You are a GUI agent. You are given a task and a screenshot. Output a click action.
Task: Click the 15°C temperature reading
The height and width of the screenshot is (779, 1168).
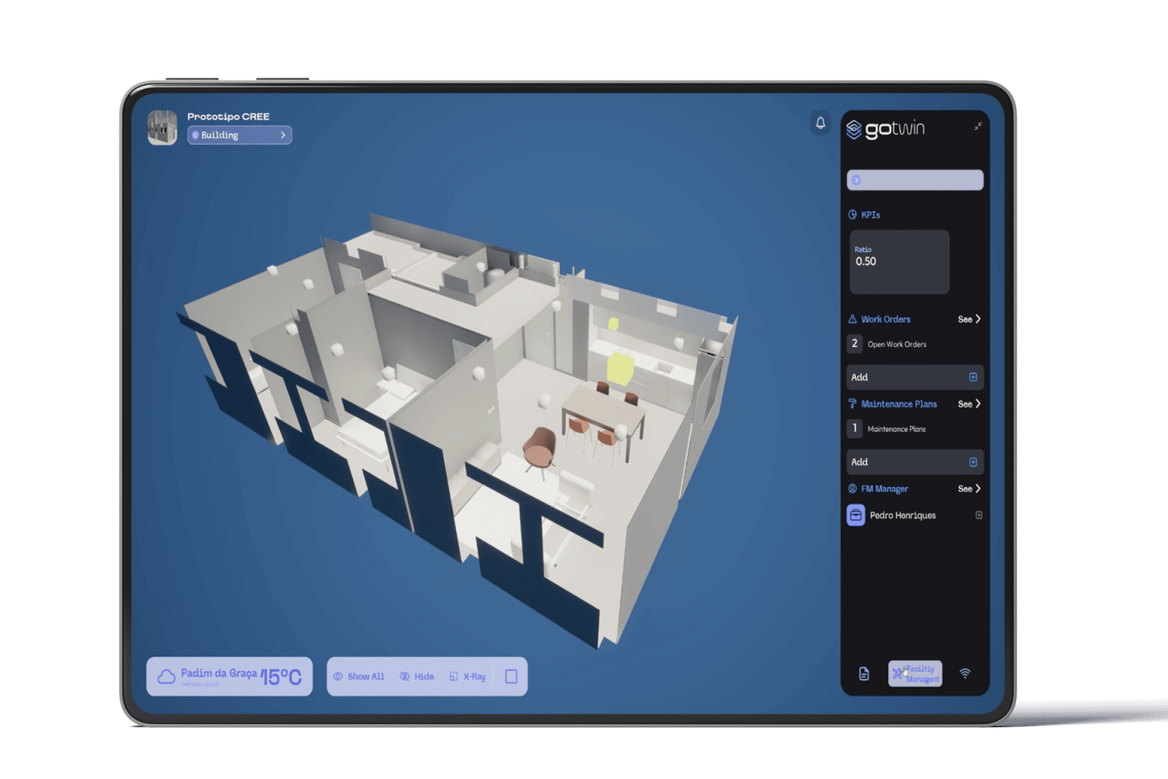[x=281, y=677]
